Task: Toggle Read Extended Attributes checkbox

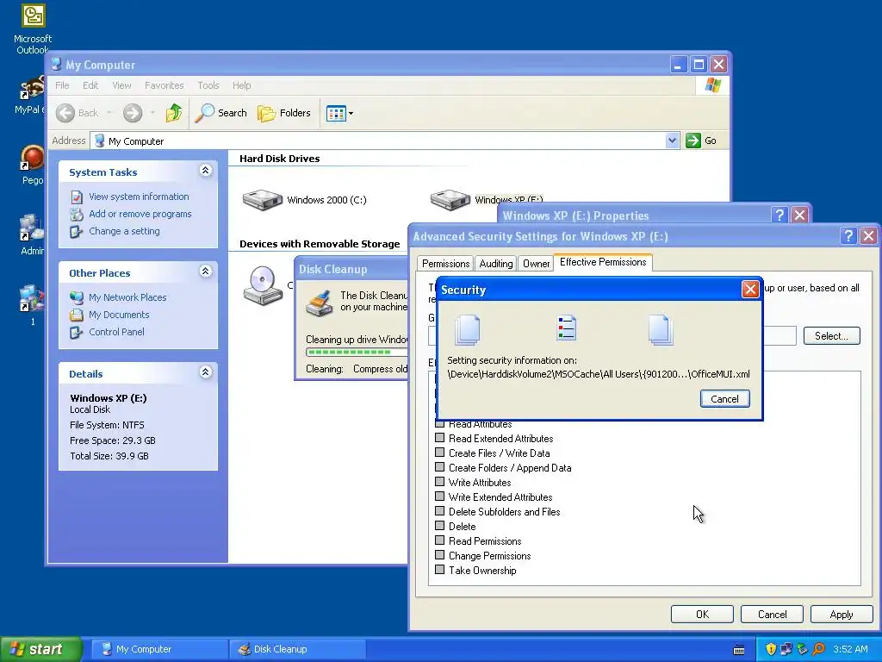Action: (x=440, y=437)
